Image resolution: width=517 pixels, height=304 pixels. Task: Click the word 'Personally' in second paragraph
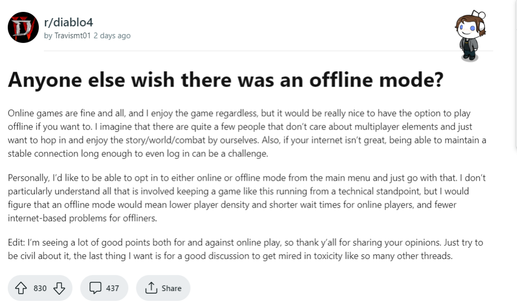pos(28,178)
